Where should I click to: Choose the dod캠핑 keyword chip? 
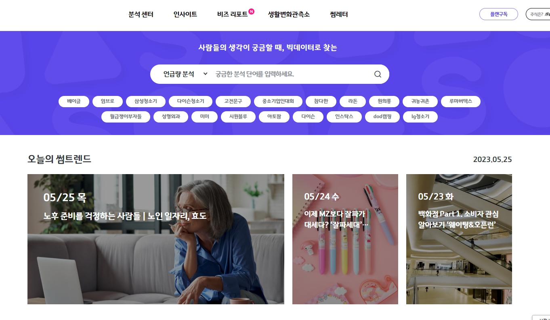(382, 117)
